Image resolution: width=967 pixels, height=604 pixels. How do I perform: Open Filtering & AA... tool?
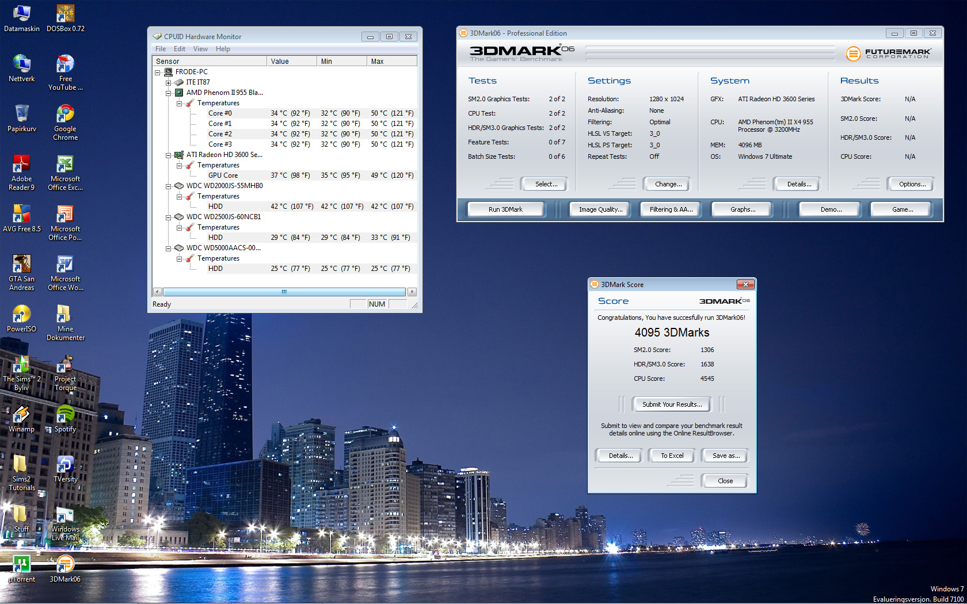671,209
